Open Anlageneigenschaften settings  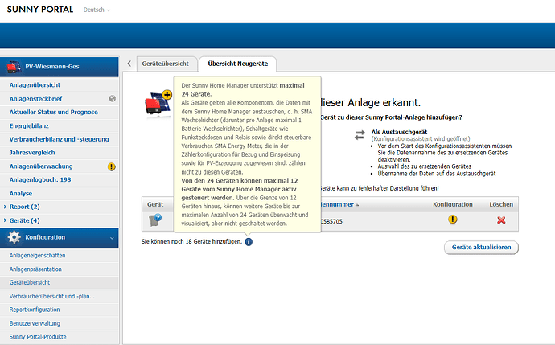(x=37, y=256)
